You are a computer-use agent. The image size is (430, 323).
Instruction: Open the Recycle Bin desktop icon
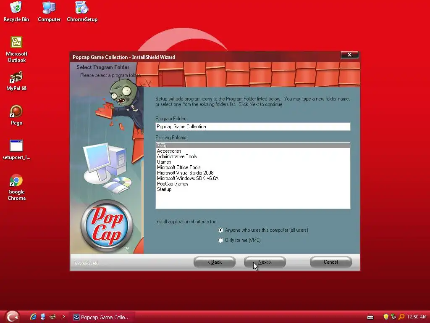click(16, 11)
